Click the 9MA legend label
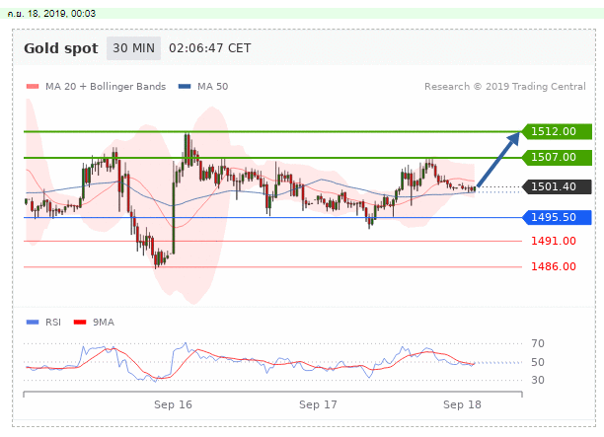The image size is (604, 437). click(x=104, y=323)
